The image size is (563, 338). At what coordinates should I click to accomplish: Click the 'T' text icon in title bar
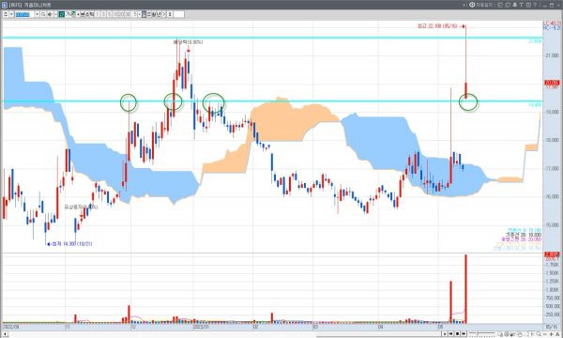coord(522,5)
